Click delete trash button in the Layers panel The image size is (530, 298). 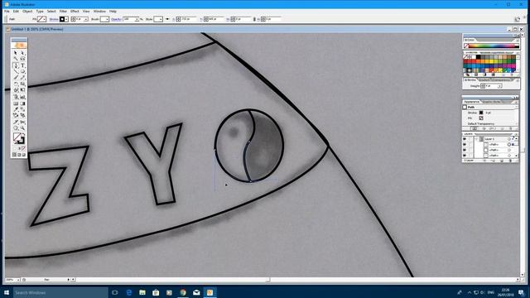510,161
